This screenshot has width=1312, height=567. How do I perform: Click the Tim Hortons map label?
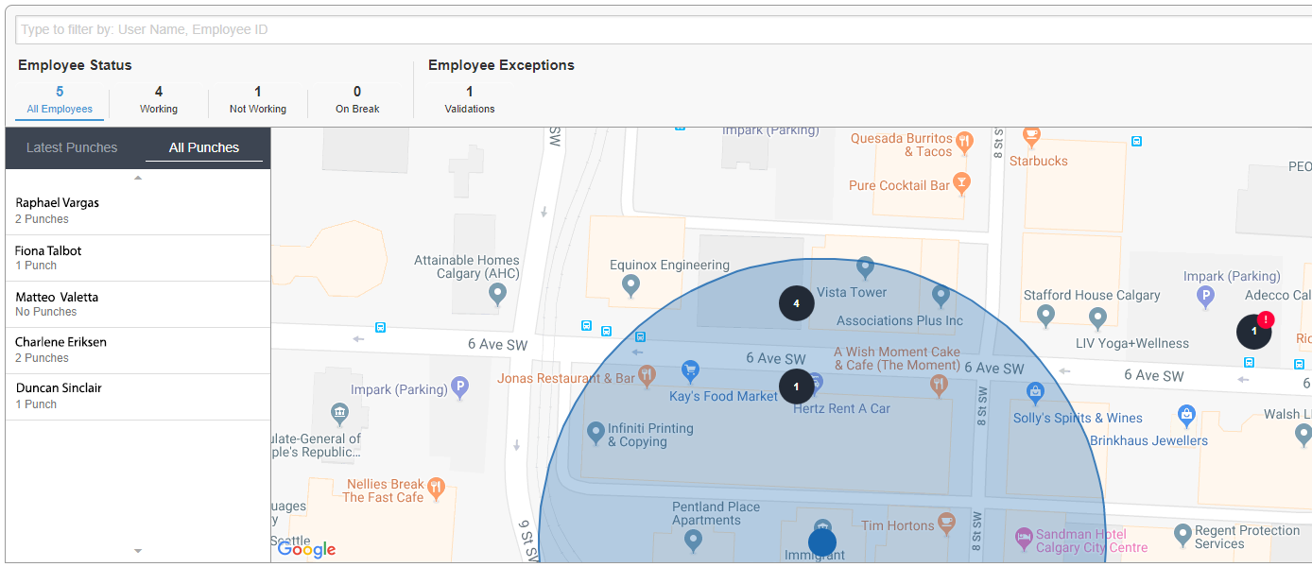coord(897,524)
